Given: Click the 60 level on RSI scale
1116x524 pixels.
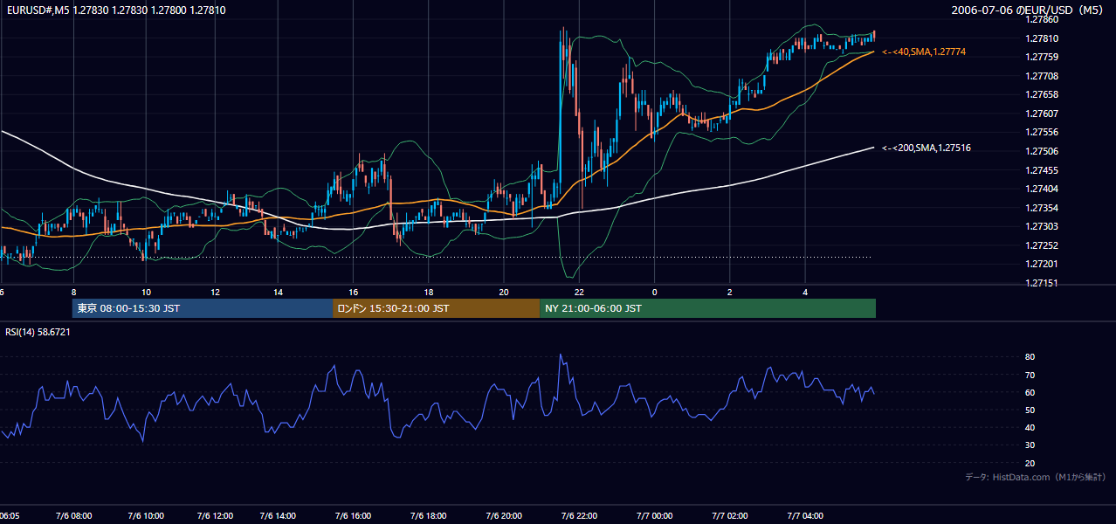Looking at the screenshot, I should pos(1030,392).
